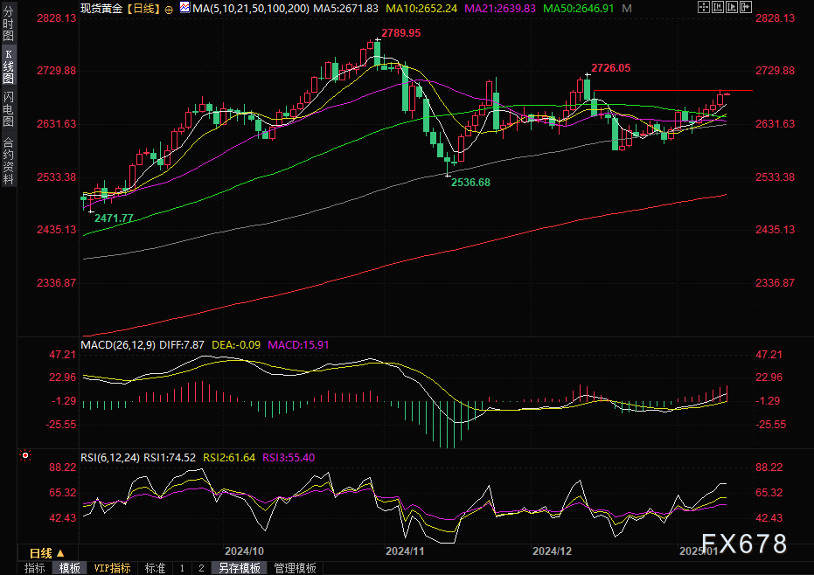Screen dimensions: 814x575
Task: Select the K线图 sidebar tab
Action: pos(8,67)
